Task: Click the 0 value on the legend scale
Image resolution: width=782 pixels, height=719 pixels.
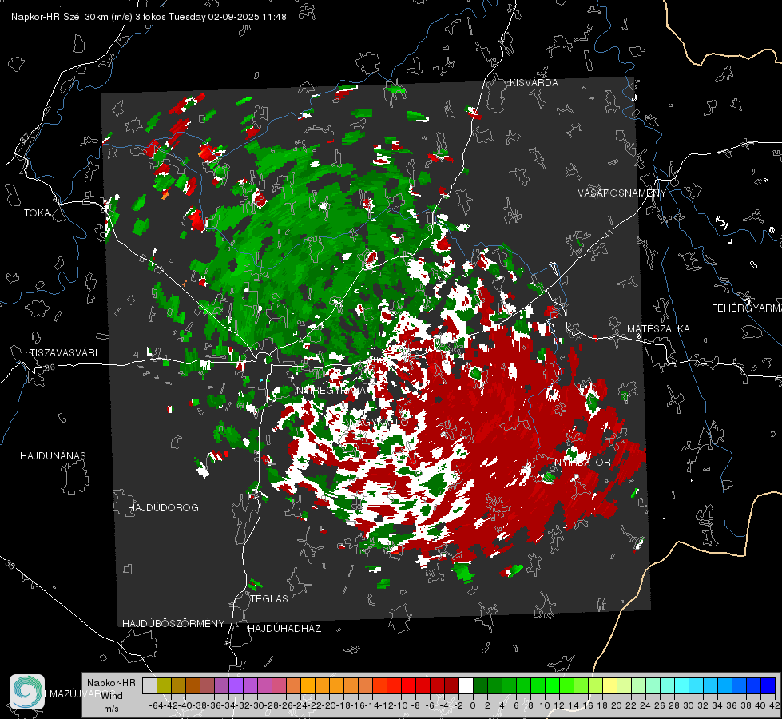Action: [x=473, y=705]
